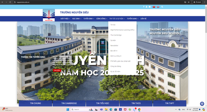Open the TIN CAMBRIDGE tab
This screenshot has height=112, width=207.
point(69,103)
